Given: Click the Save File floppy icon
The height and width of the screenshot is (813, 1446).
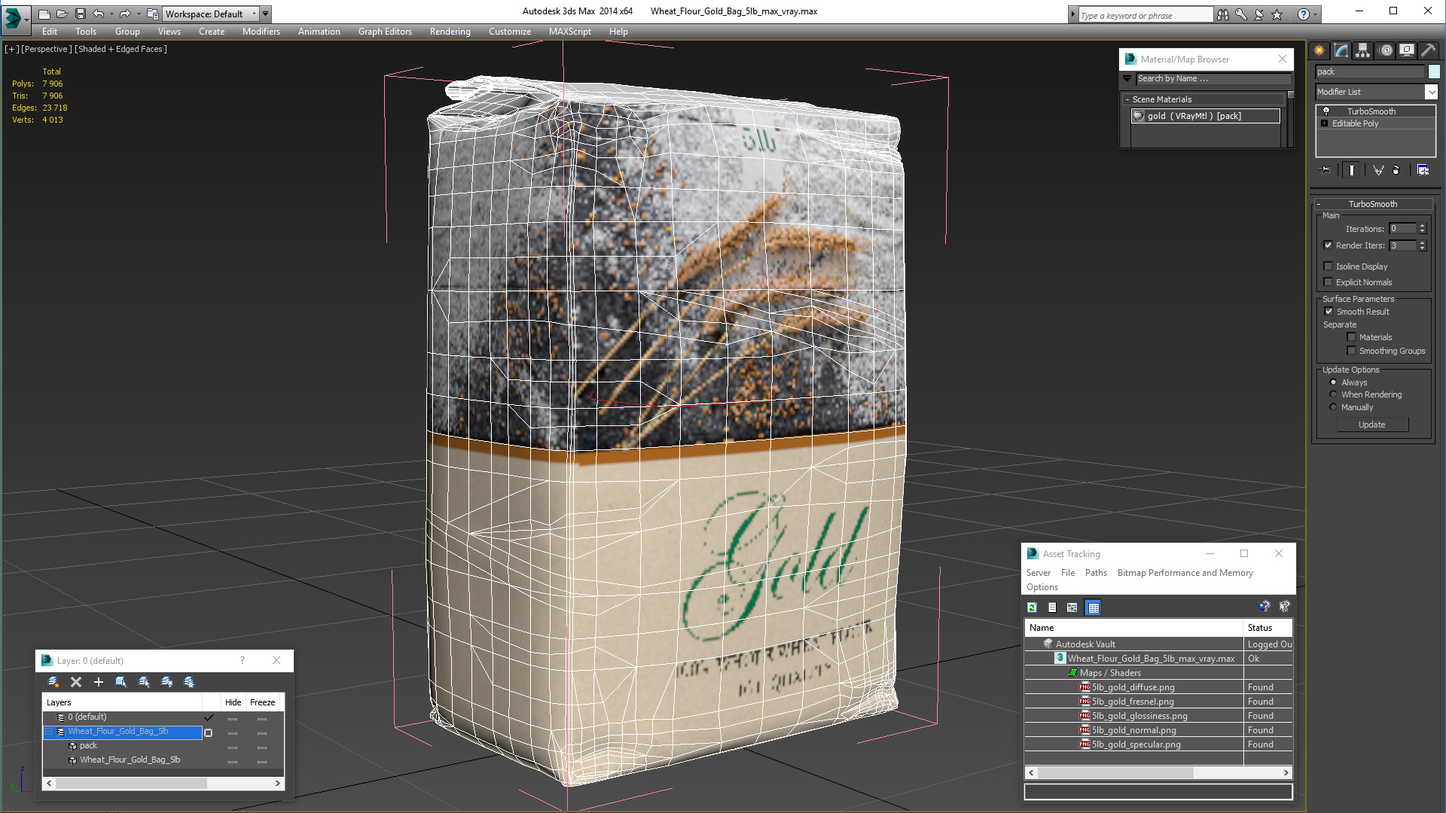Looking at the screenshot, I should tap(81, 14).
